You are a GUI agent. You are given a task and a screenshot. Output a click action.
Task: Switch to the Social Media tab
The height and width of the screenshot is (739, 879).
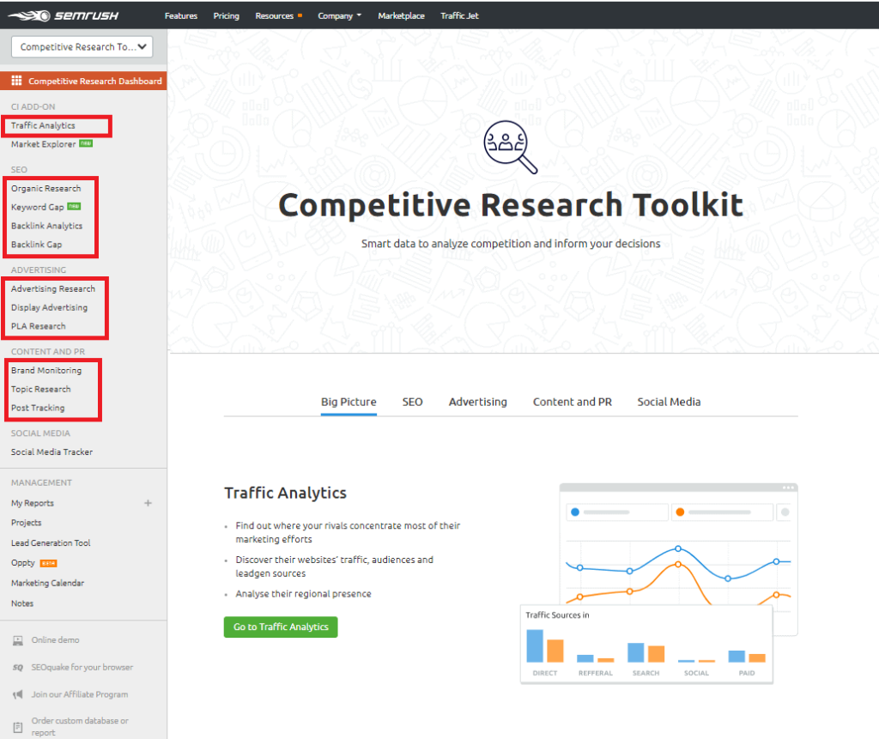coord(669,402)
